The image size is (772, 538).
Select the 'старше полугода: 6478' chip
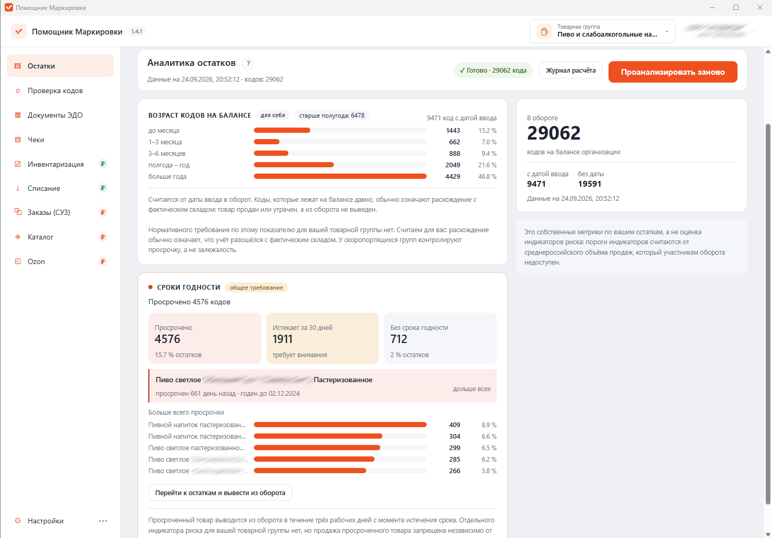tap(332, 116)
